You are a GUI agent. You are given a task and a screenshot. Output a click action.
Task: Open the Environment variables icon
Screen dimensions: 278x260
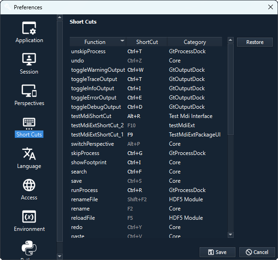click(29, 217)
